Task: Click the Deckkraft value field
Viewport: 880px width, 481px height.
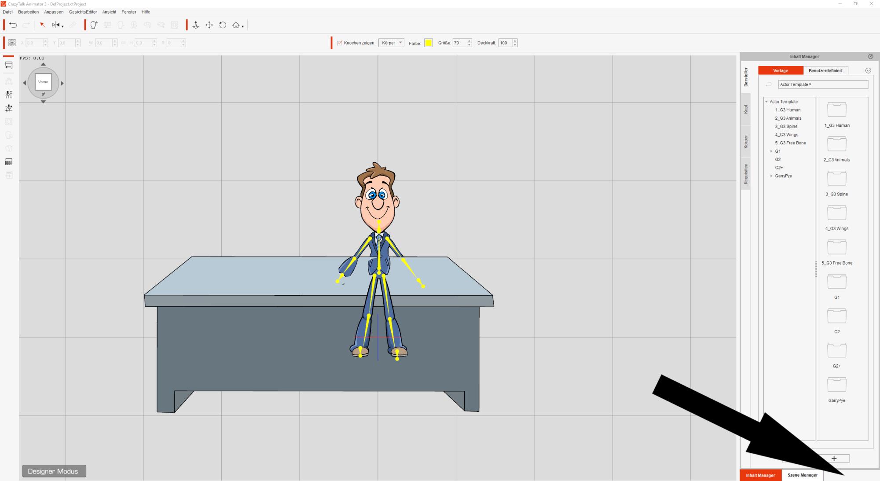Action: (x=505, y=43)
